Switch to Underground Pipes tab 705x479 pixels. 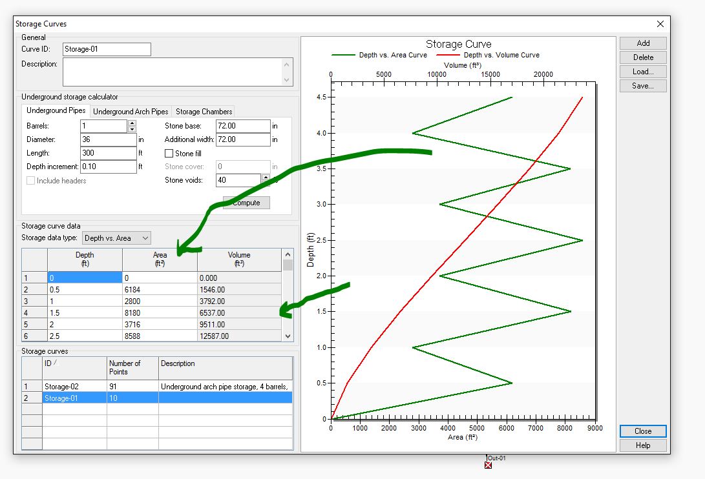tap(56, 110)
